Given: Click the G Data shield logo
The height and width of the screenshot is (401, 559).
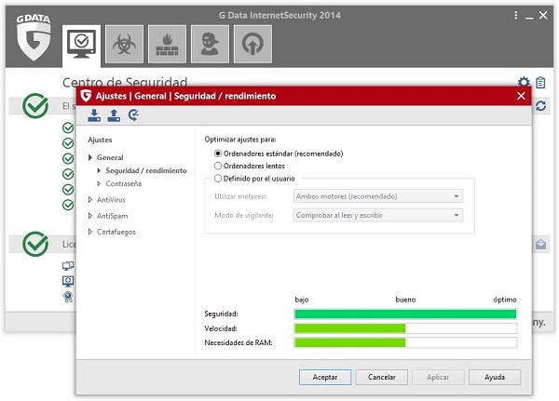Looking at the screenshot, I should 34,38.
